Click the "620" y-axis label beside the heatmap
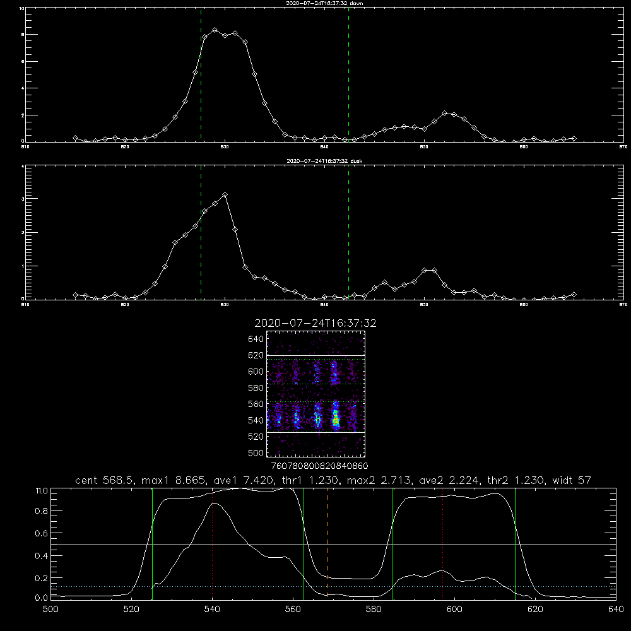 [256, 355]
